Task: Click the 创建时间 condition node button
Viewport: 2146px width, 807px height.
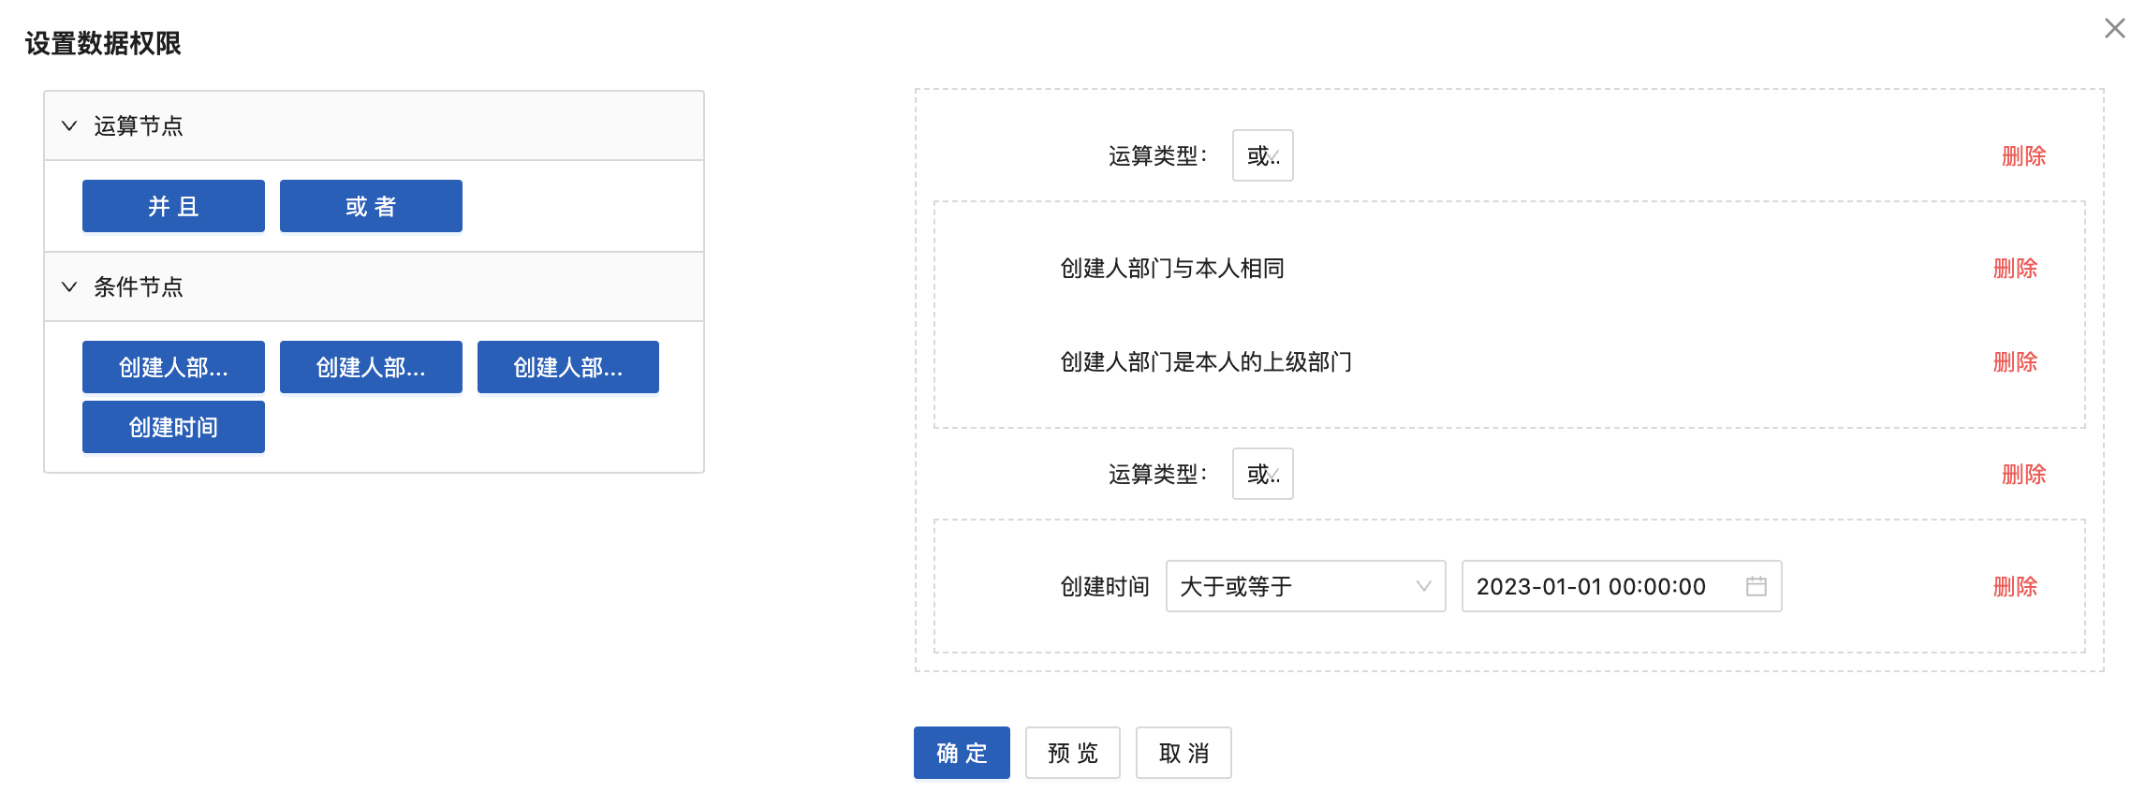Action: (x=173, y=427)
